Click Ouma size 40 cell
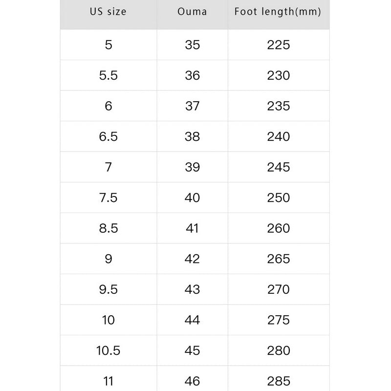This screenshot has height=391, width=391. [192, 198]
